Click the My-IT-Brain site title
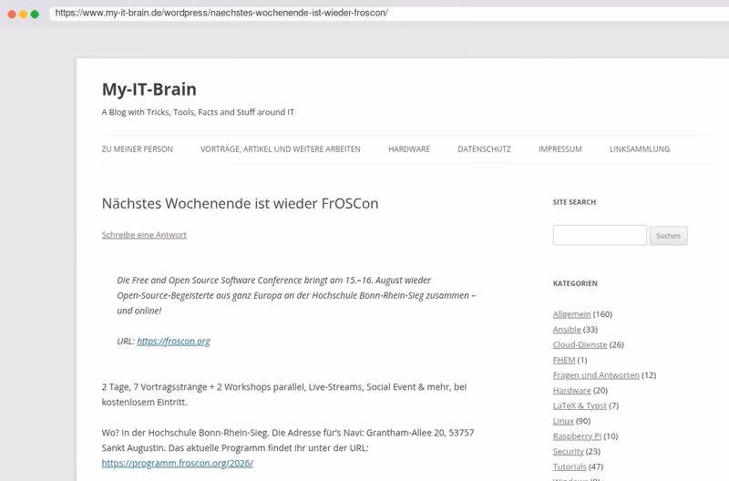729x481 pixels. [149, 89]
